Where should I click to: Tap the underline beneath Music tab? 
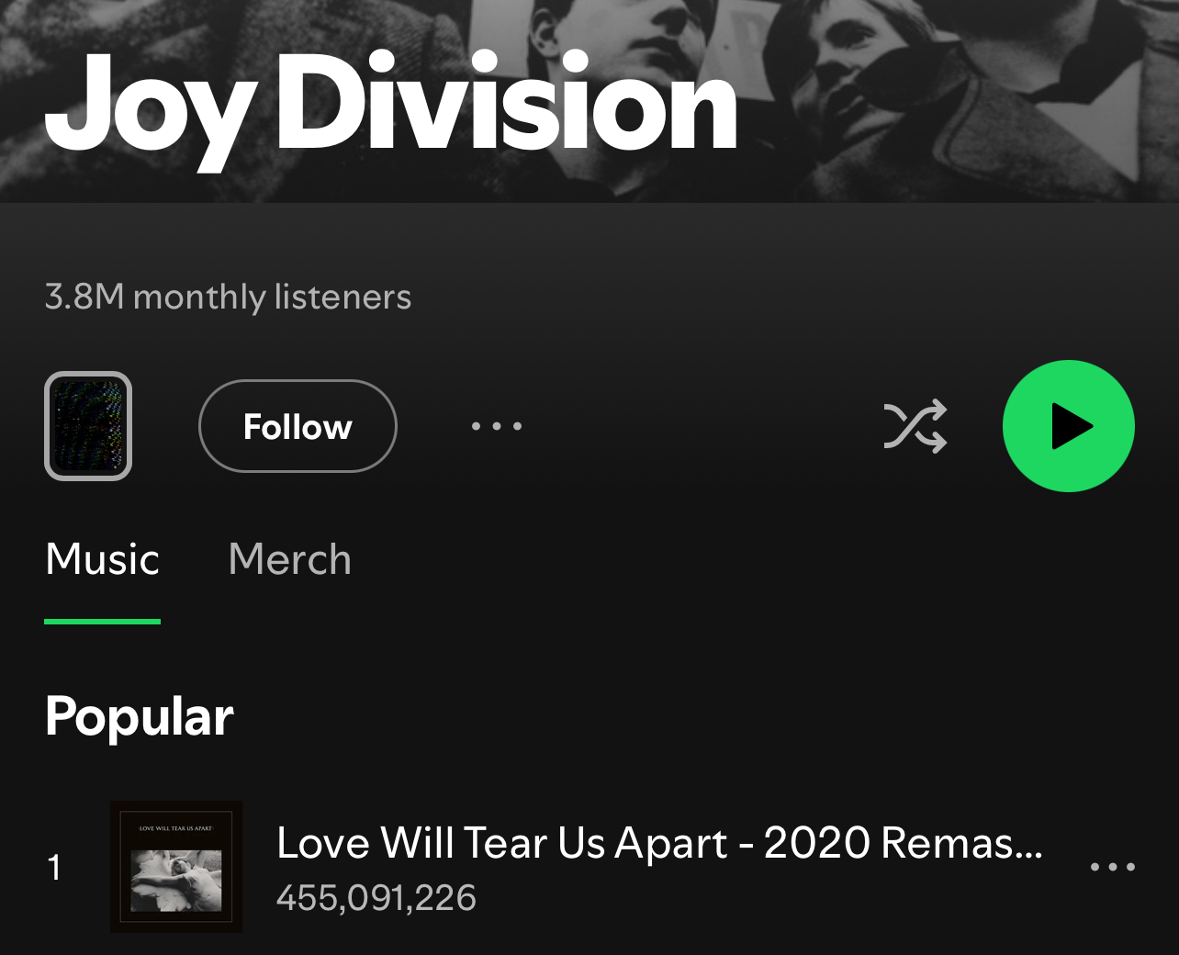(x=103, y=622)
